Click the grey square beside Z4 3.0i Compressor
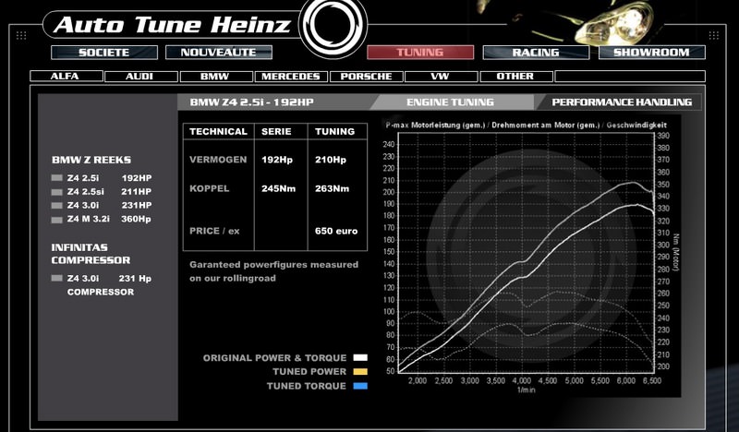739x432 pixels. click(x=56, y=279)
